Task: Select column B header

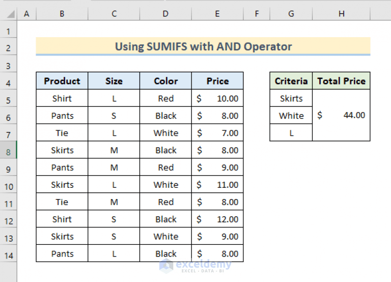Action: coord(62,14)
